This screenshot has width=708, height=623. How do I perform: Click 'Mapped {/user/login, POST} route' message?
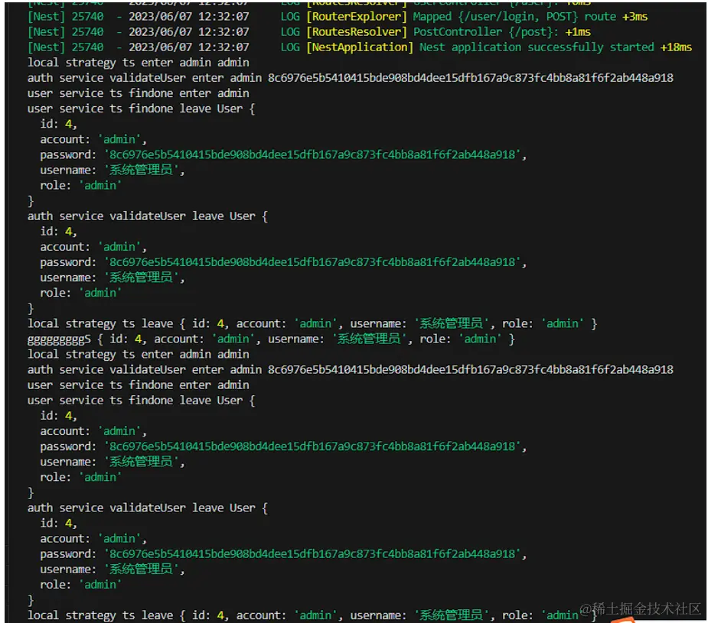[514, 17]
